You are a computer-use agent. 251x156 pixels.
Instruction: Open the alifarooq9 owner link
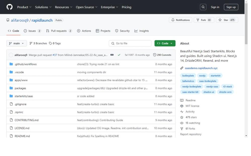(x=20, y=20)
